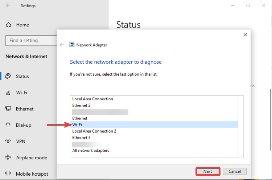Screen dimensions: 272x180
Task: Select Local Area Connection 2 entry
Action: tap(94, 131)
